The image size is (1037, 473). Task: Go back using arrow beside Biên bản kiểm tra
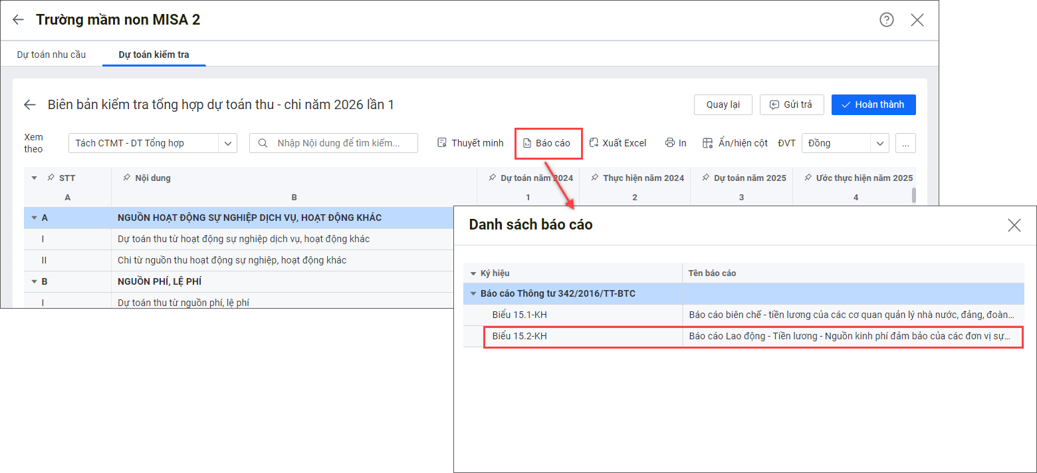pos(30,104)
